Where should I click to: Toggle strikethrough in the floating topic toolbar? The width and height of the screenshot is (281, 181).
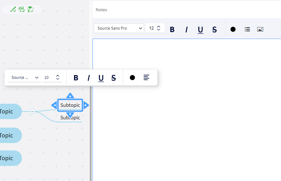[113, 78]
